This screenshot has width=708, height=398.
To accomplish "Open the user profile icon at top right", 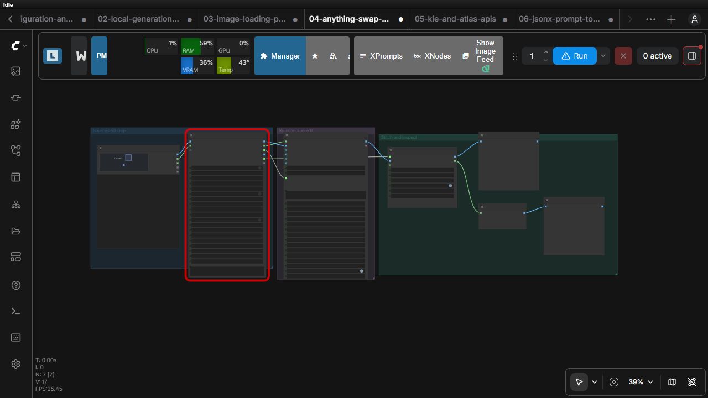I will point(694,19).
